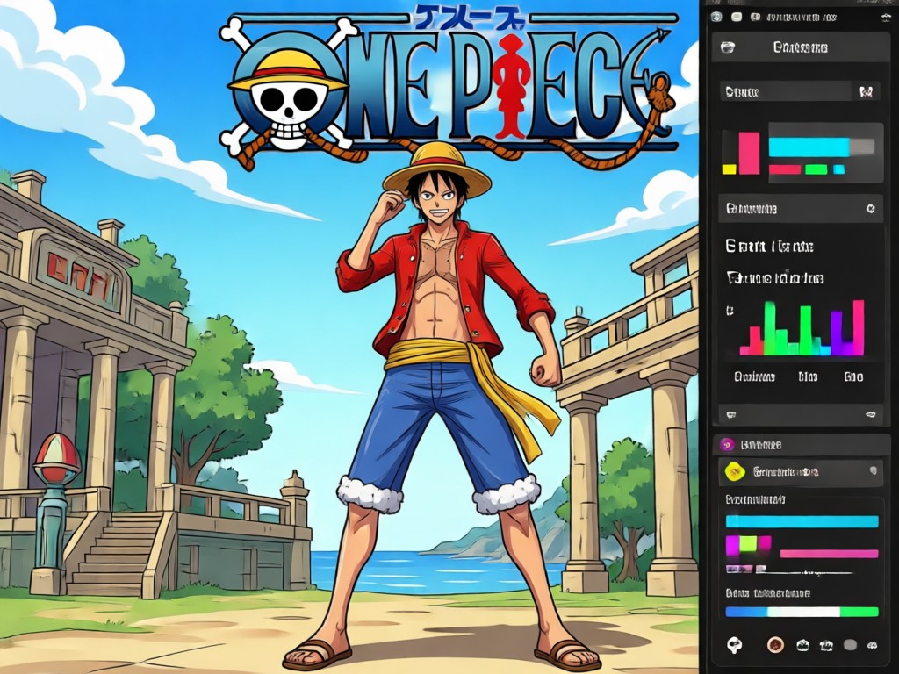Pick the lime green swatch in the lower panel
The height and width of the screenshot is (674, 899).
point(748,544)
